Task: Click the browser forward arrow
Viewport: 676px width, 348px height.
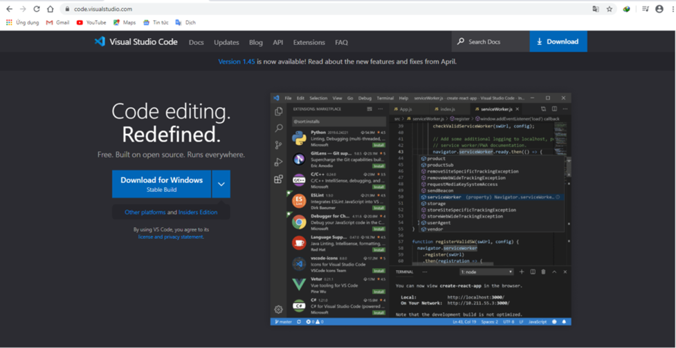Action: coord(23,9)
